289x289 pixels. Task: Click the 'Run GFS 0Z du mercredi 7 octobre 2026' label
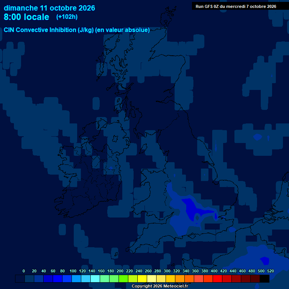pyautogui.click(x=236, y=6)
